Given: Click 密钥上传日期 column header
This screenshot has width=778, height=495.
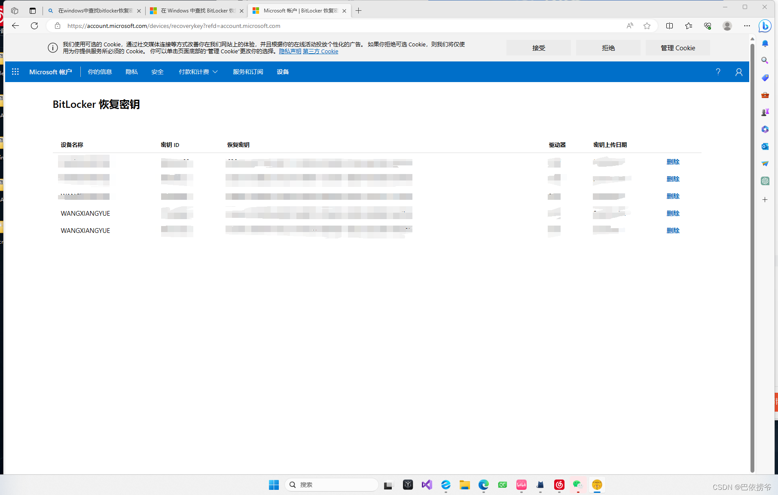Looking at the screenshot, I should 610,145.
